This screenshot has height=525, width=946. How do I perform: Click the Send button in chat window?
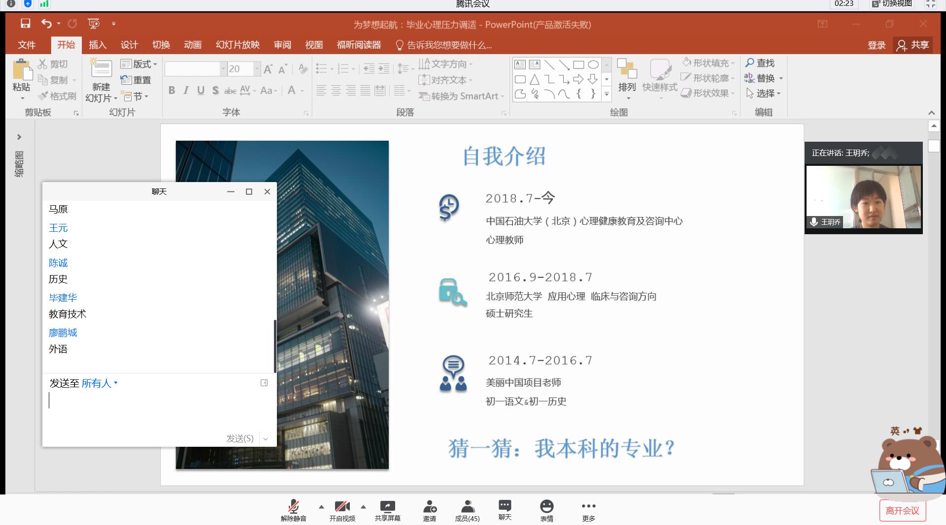[x=240, y=438]
